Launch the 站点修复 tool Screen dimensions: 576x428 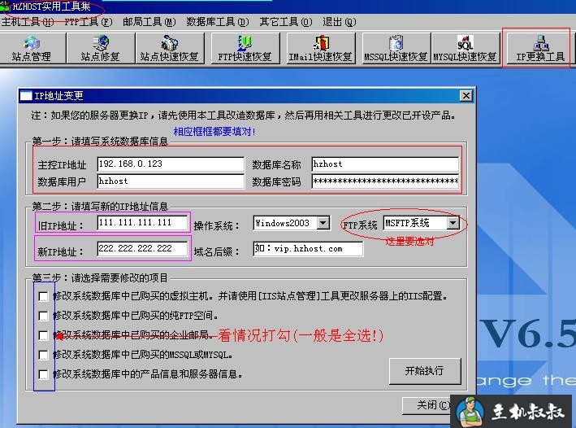pos(101,49)
